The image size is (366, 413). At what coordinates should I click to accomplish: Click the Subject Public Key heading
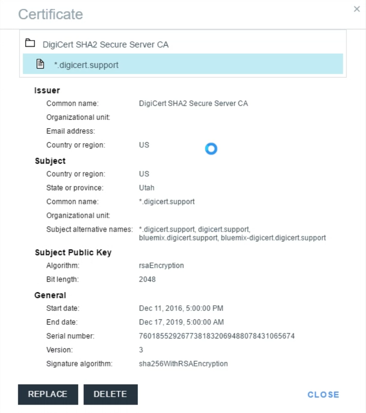(x=73, y=253)
